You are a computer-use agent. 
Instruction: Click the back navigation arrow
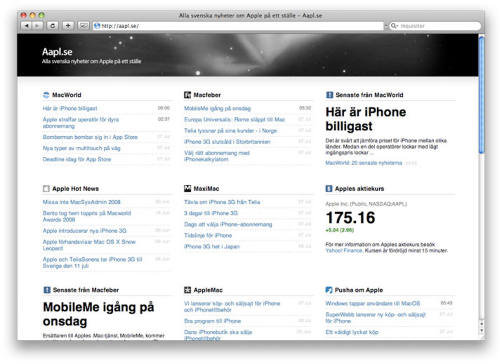pyautogui.click(x=26, y=25)
